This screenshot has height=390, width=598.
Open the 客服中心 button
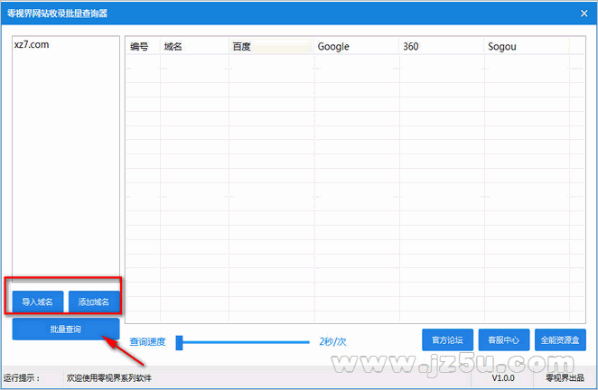[504, 339]
